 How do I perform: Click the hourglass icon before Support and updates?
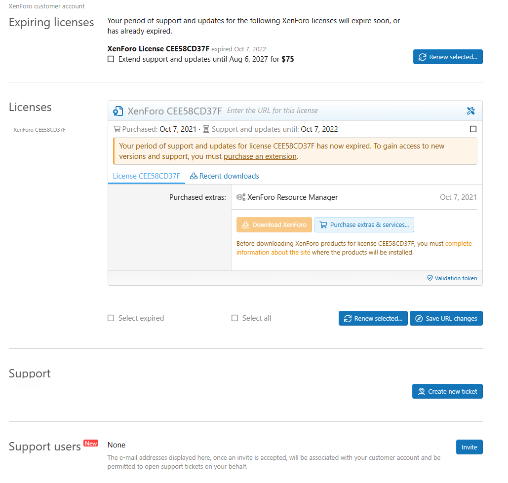pyautogui.click(x=206, y=129)
